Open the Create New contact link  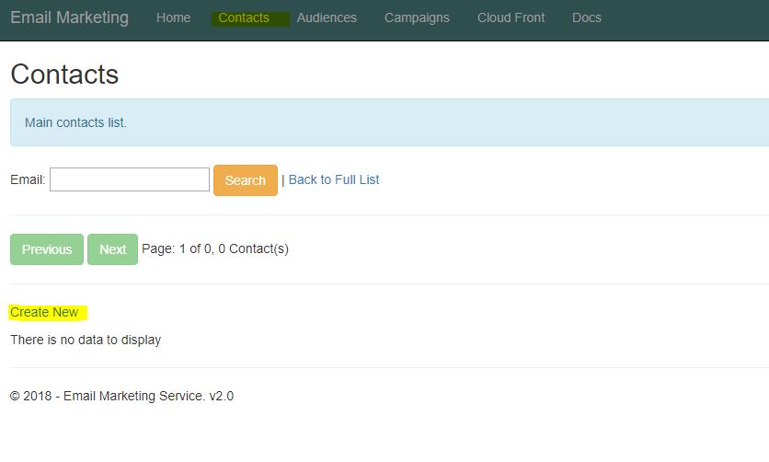click(x=44, y=312)
